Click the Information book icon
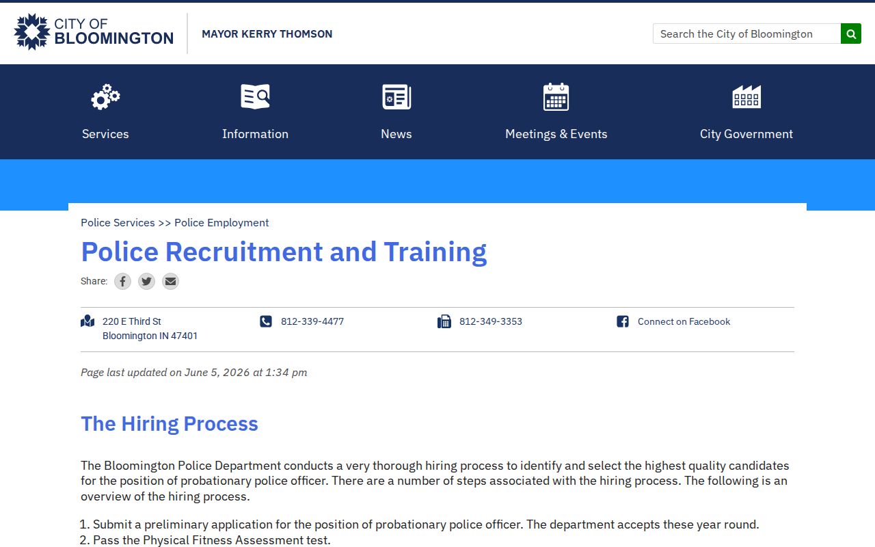This screenshot has height=547, width=875. pyautogui.click(x=255, y=97)
